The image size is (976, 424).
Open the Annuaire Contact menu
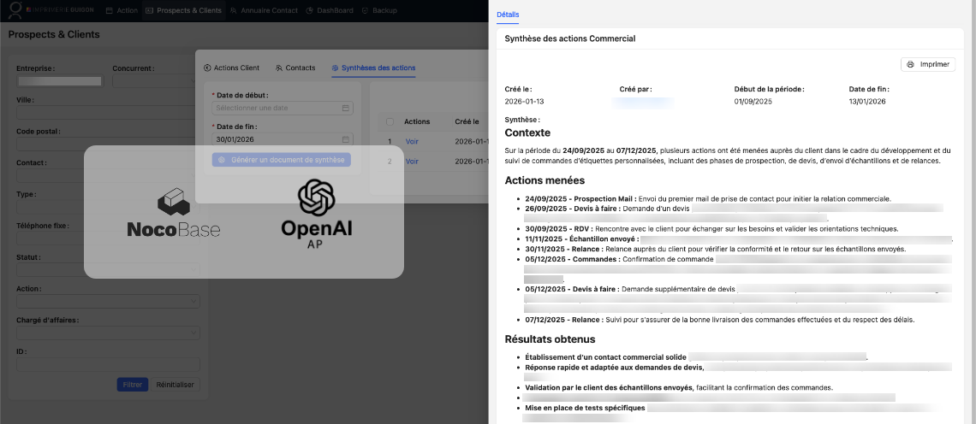[264, 10]
